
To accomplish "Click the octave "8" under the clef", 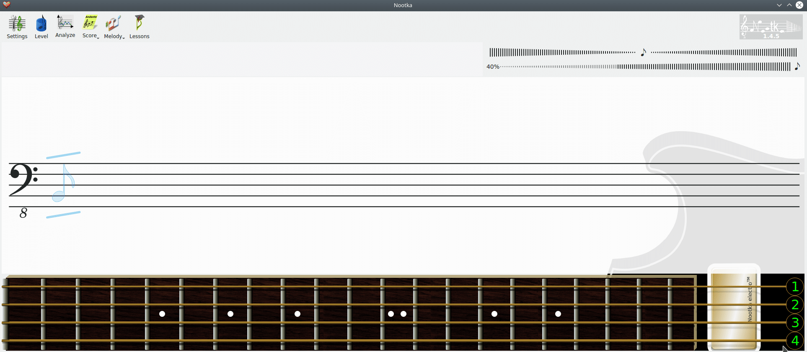I will [x=23, y=213].
